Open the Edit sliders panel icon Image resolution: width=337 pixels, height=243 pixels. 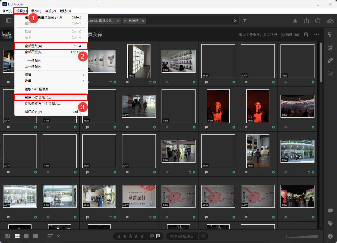330,34
